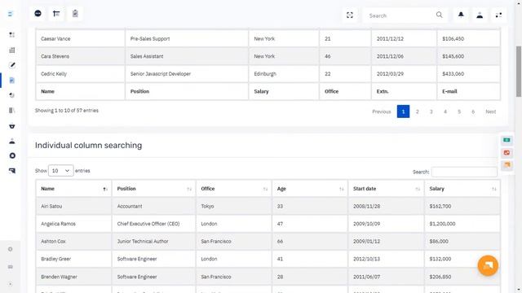Click the orange icon on the right edge
522x293 pixels.
click(x=507, y=164)
